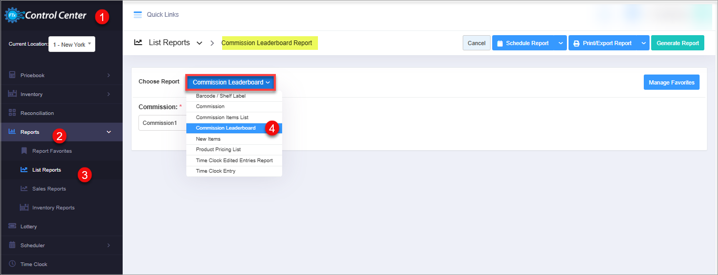Click the chart icon beside List Reports heading
Image resolution: width=718 pixels, height=275 pixels.
[x=138, y=43]
